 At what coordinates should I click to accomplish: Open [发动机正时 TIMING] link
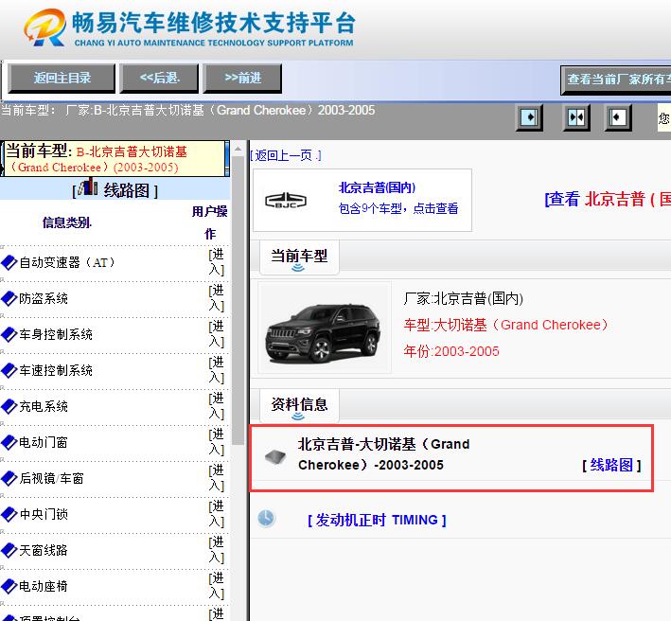click(377, 520)
